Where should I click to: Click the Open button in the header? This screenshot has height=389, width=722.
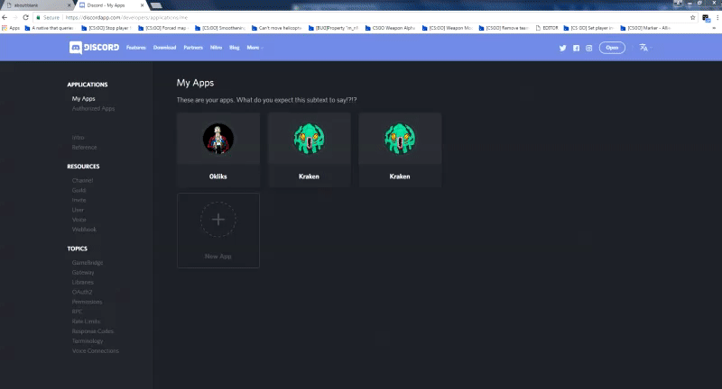click(612, 48)
